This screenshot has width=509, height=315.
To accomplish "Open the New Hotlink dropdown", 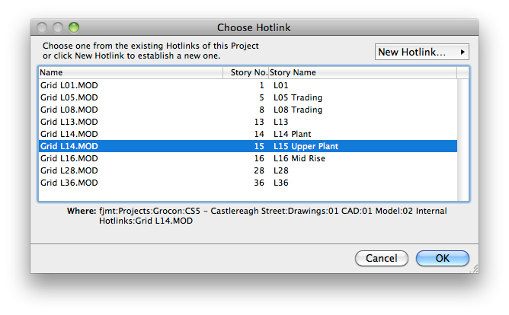I will click(423, 52).
